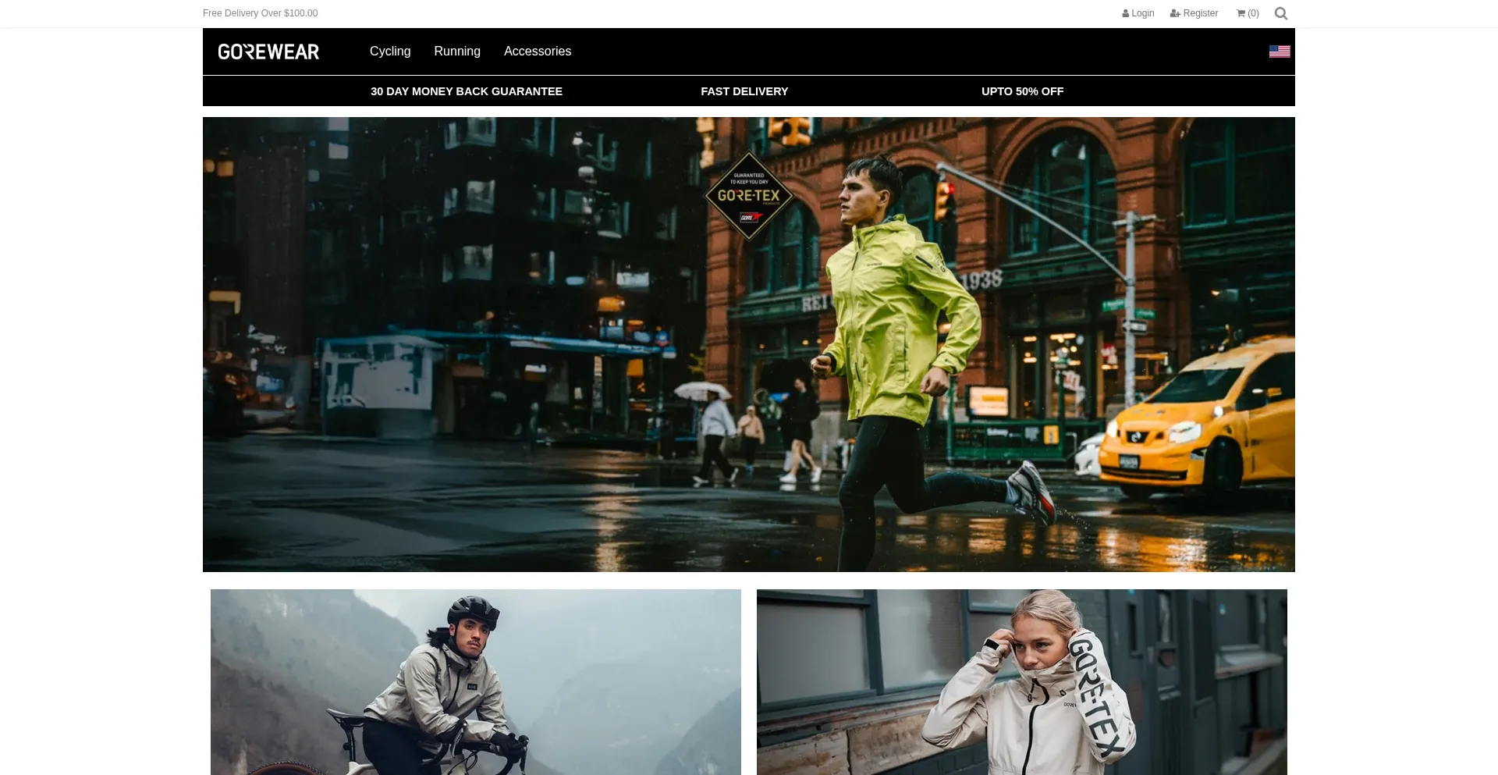1498x775 pixels.
Task: Click Free Delivery Over $100.00 notice
Action: [x=260, y=13]
